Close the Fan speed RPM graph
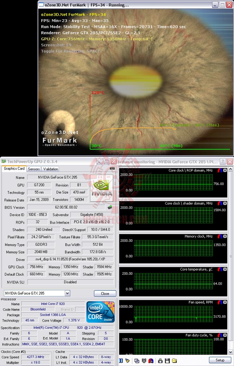Viewport: 234px width, 366px height. [x=225, y=302]
